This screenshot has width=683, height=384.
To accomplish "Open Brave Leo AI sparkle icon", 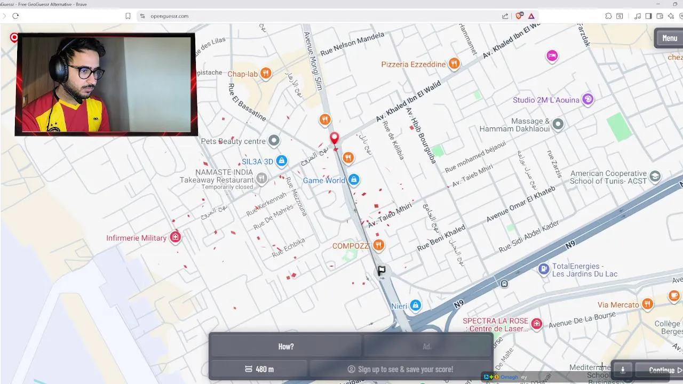I will coord(671,16).
